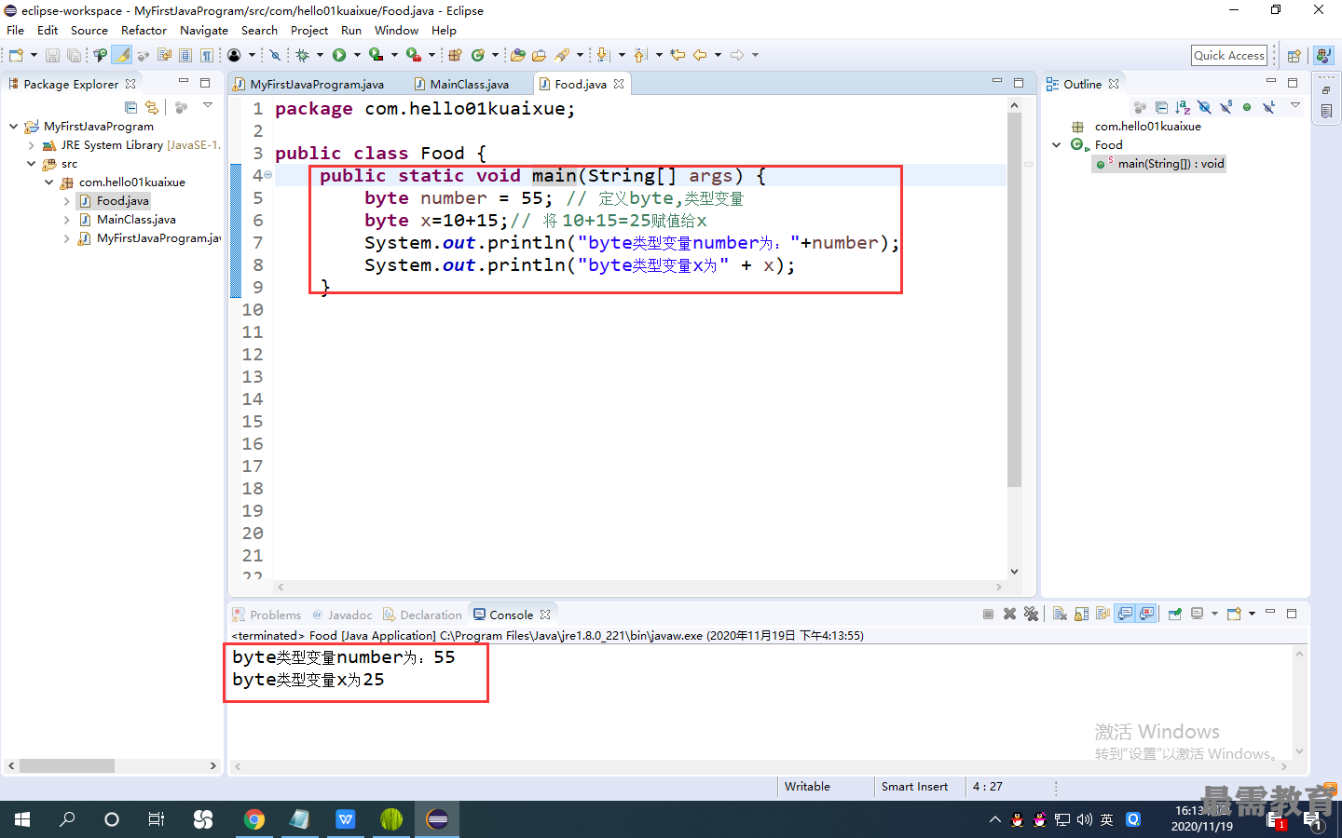Open the New file dropdown arrow

coord(34,55)
